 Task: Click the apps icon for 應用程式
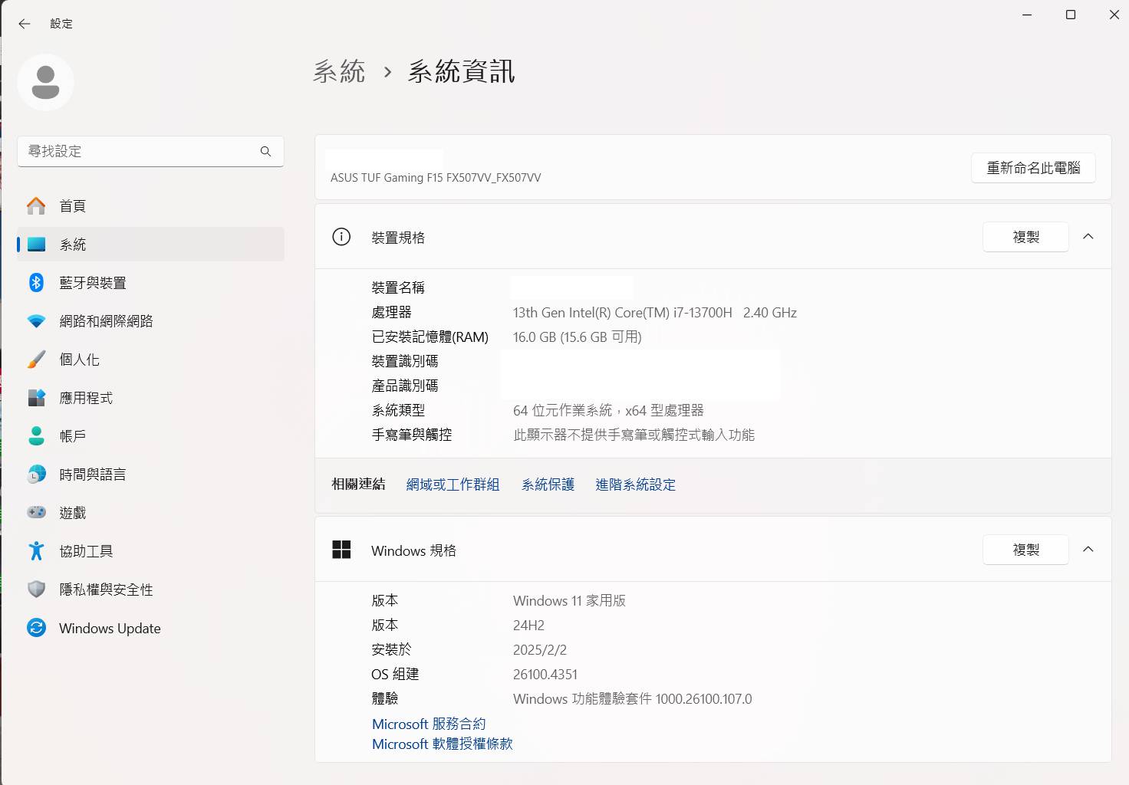tap(36, 398)
